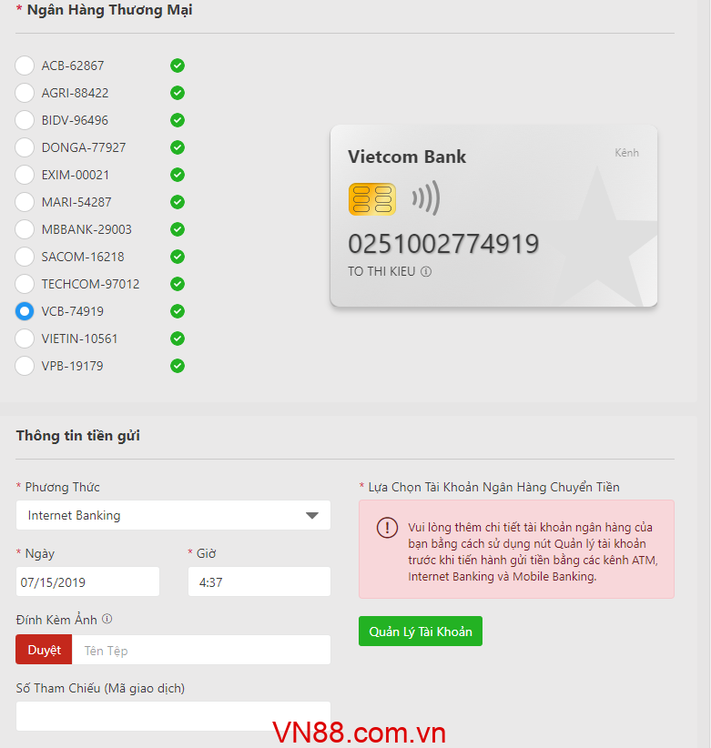Click the selected VCB-74919 radio button
This screenshot has width=711, height=748.
[25, 311]
